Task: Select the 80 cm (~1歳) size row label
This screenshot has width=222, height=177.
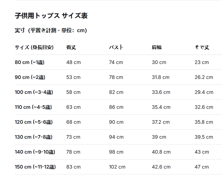Action: tap(29, 62)
